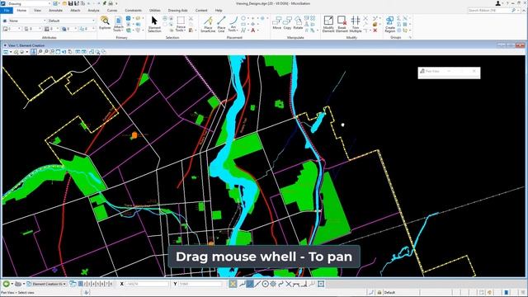Select the Copy tool
Image resolution: width=528 pixels, height=297 pixels.
[287, 23]
